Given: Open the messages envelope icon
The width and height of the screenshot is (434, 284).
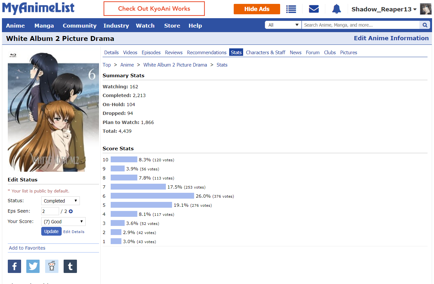Looking at the screenshot, I should click(314, 9).
